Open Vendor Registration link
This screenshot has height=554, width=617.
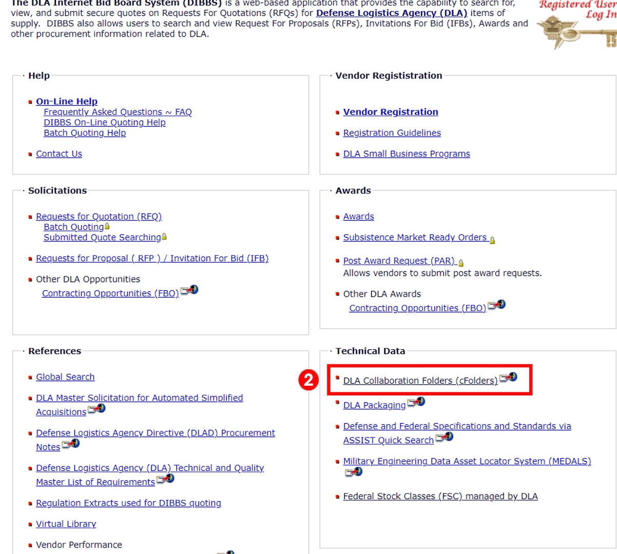[x=391, y=112]
